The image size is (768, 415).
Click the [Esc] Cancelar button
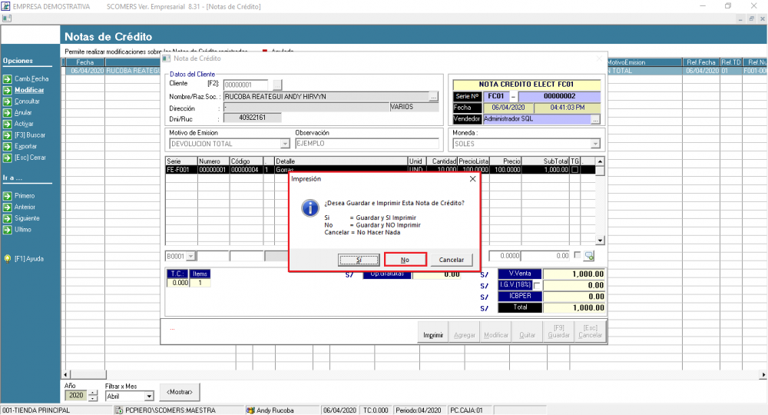click(590, 331)
